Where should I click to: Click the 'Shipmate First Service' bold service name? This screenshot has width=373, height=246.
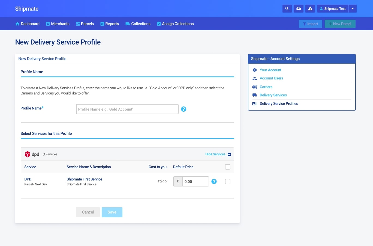(x=85, y=179)
